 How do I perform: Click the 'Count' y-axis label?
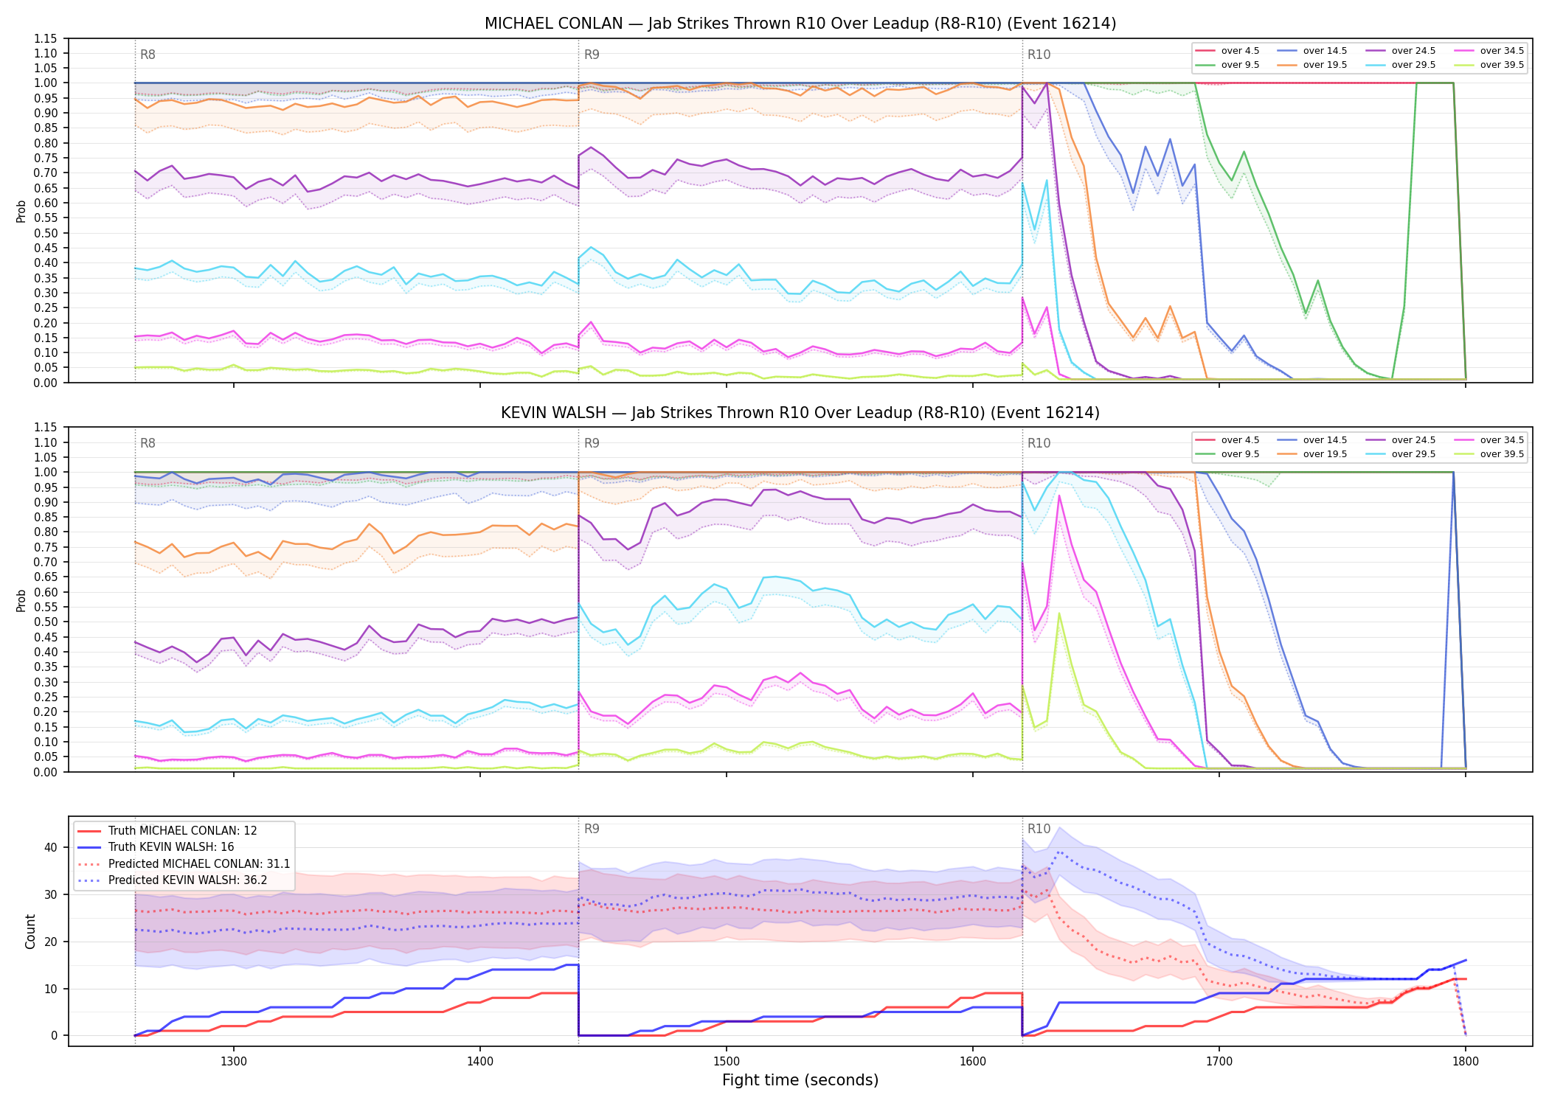point(31,931)
